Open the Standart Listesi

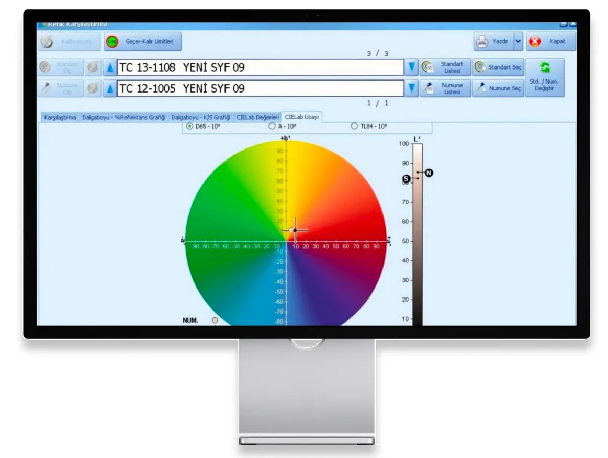click(445, 67)
